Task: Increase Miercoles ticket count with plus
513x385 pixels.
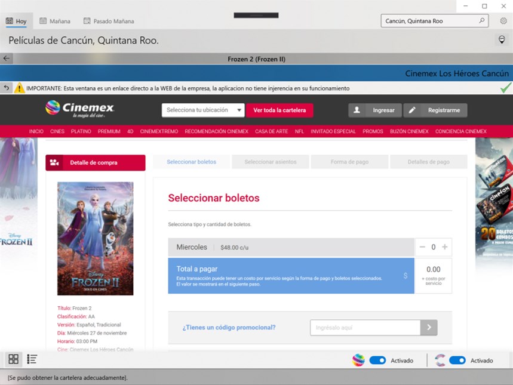Action: pyautogui.click(x=445, y=247)
